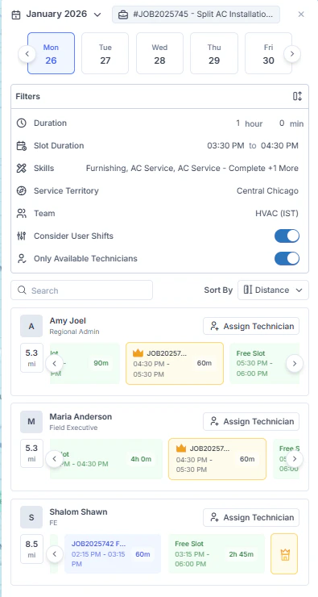Select Fri 30 day tab
318x597 pixels.
click(268, 53)
